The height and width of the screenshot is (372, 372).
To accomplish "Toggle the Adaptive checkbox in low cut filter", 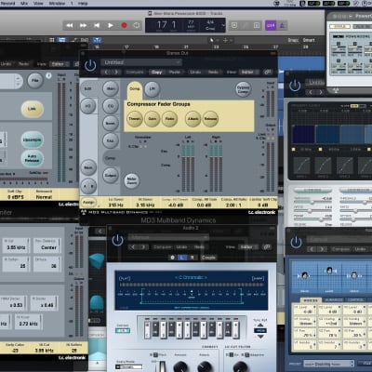I will point(247,355).
